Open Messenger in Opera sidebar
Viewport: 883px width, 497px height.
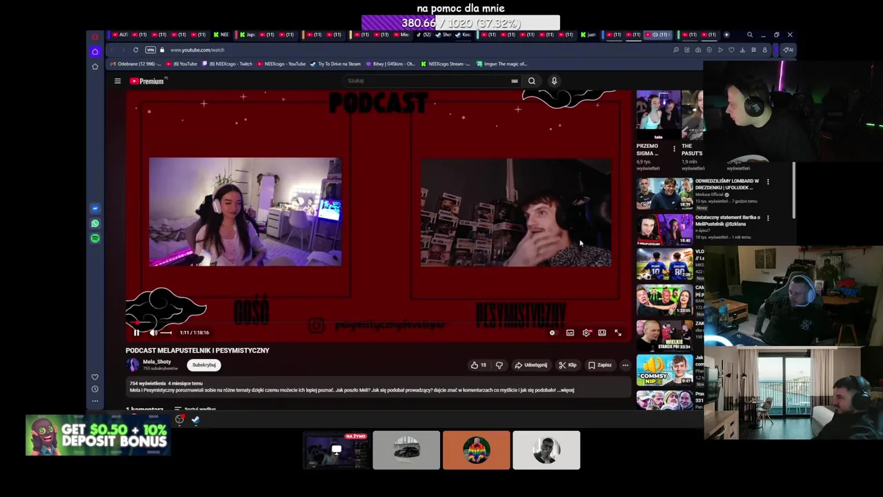(95, 208)
